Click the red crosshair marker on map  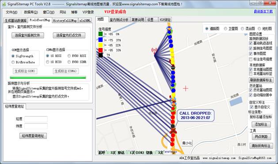pos(186,88)
